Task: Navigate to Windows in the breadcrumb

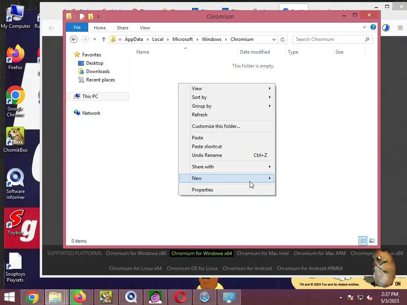Action: pyautogui.click(x=211, y=39)
